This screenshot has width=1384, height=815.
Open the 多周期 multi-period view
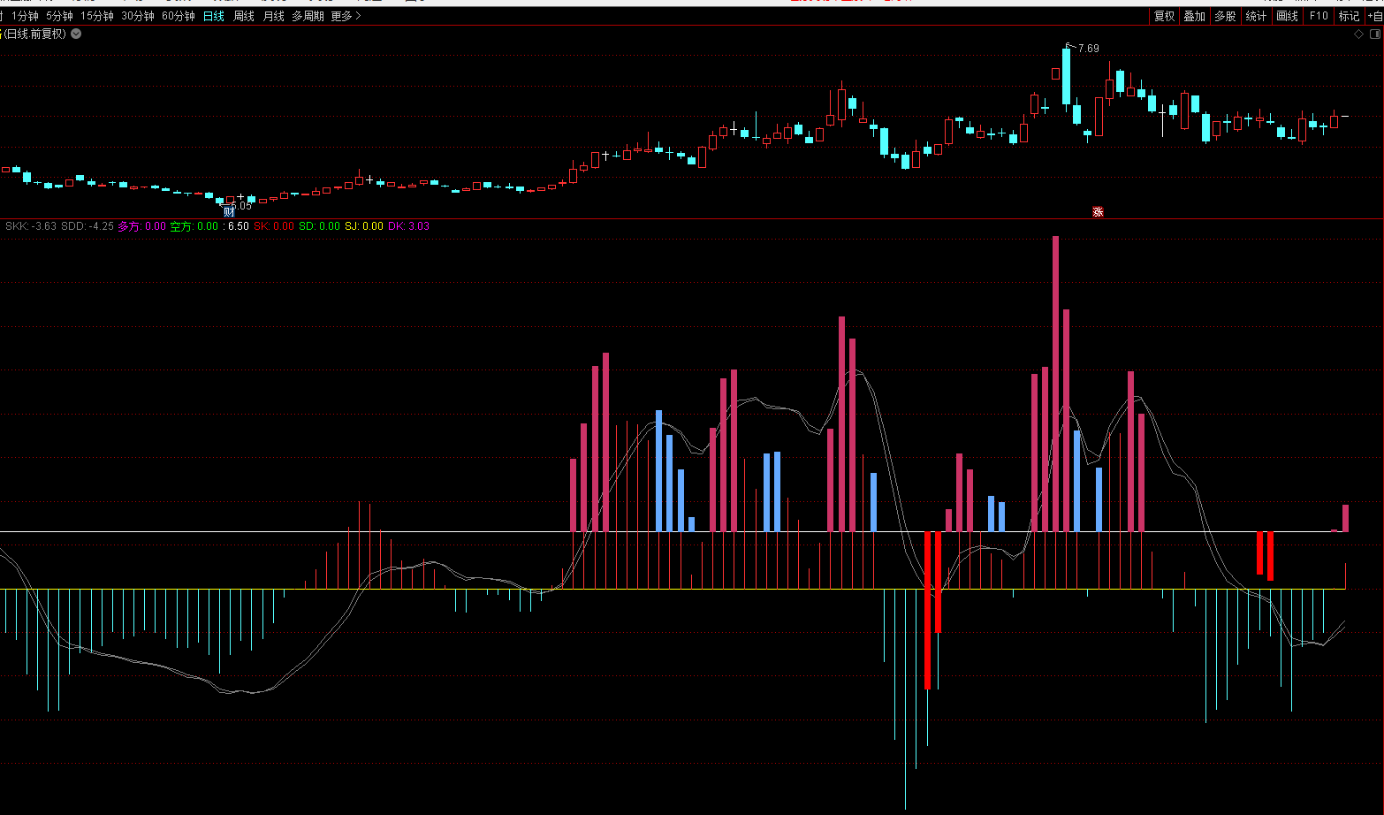[x=308, y=16]
